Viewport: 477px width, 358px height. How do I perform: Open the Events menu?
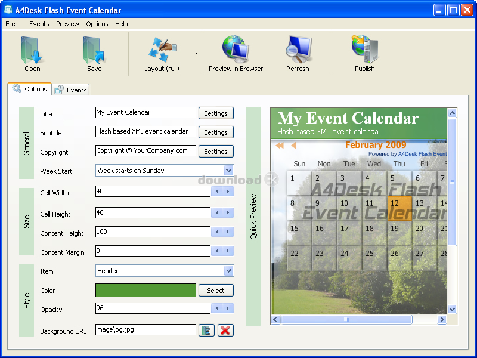39,24
